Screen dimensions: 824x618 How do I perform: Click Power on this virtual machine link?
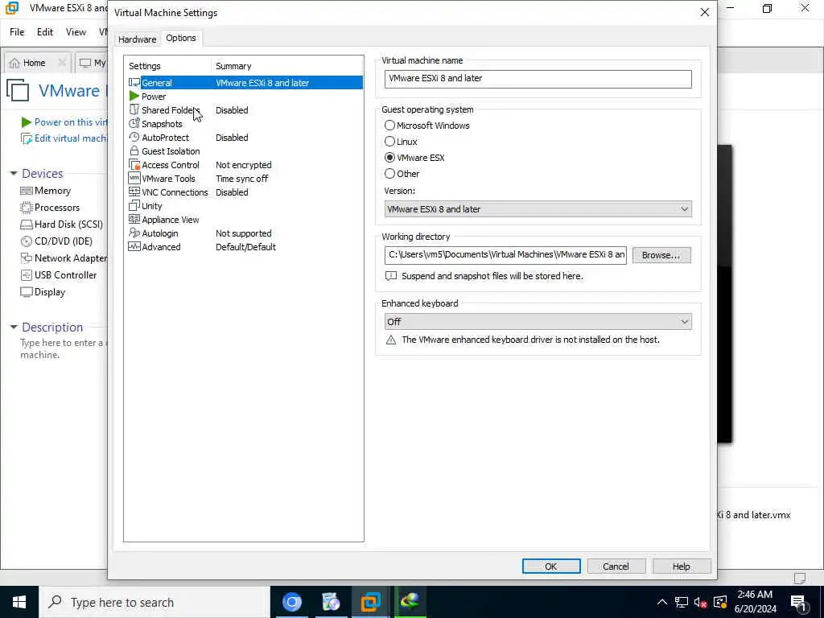click(x=64, y=122)
